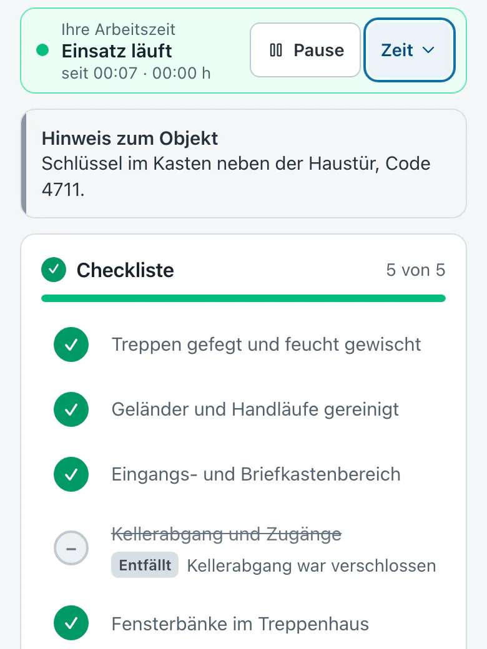Click the Entfällt badge
Image resolution: width=487 pixels, height=649 pixels.
[x=145, y=565]
